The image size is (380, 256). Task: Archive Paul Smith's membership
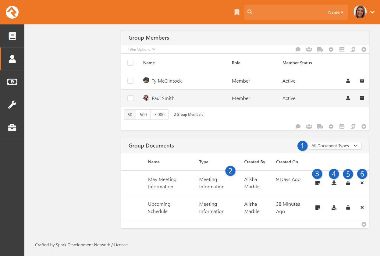(x=362, y=98)
